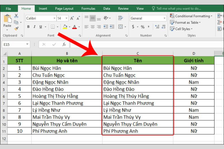Open the fill color dropdown arrow
The height and width of the screenshot is (149, 224).
point(69,27)
